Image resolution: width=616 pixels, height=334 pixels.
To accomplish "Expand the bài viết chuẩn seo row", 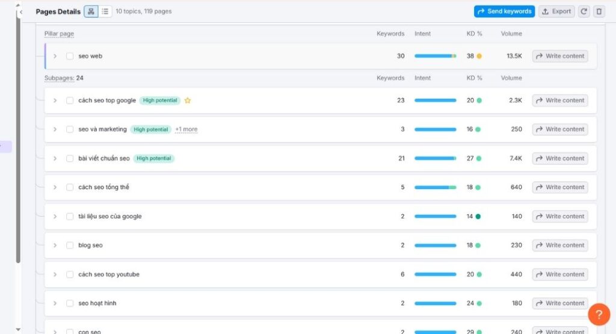I will tap(55, 158).
